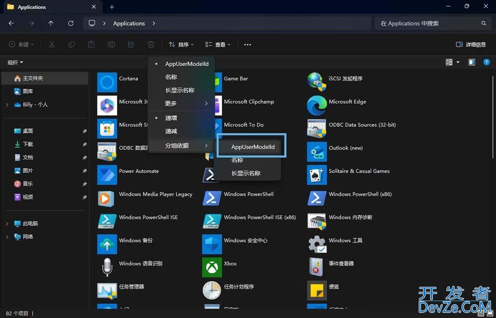The width and height of the screenshot is (496, 318).
Task: Launch 任务管理器 icon
Action: [107, 290]
